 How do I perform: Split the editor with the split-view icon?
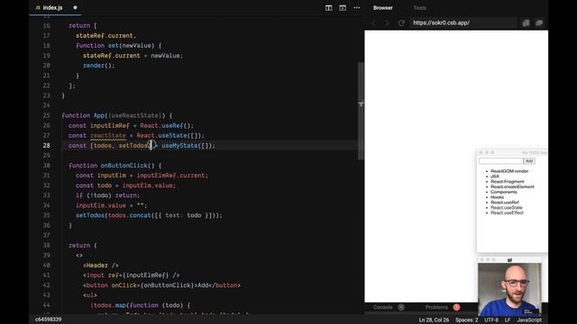328,8
